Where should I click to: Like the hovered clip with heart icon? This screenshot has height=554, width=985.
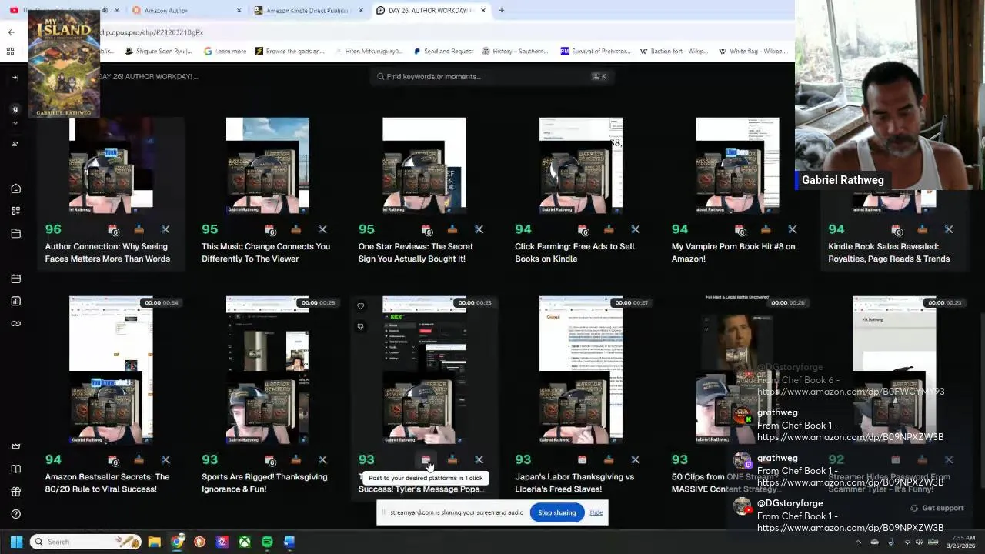360,306
